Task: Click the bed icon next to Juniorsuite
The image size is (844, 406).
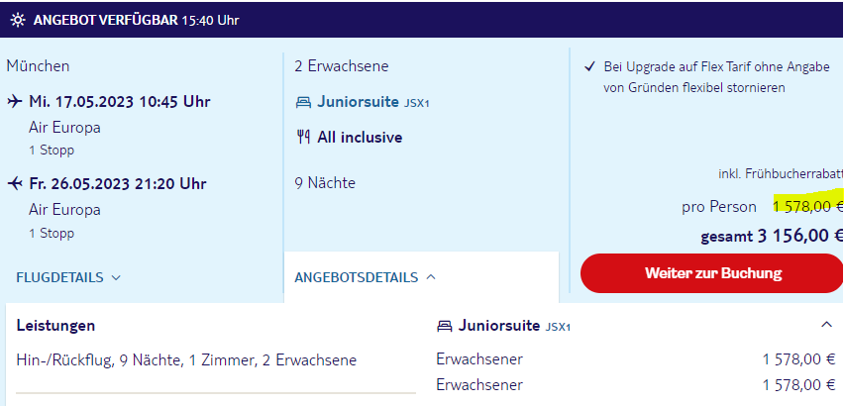Action: (303, 102)
